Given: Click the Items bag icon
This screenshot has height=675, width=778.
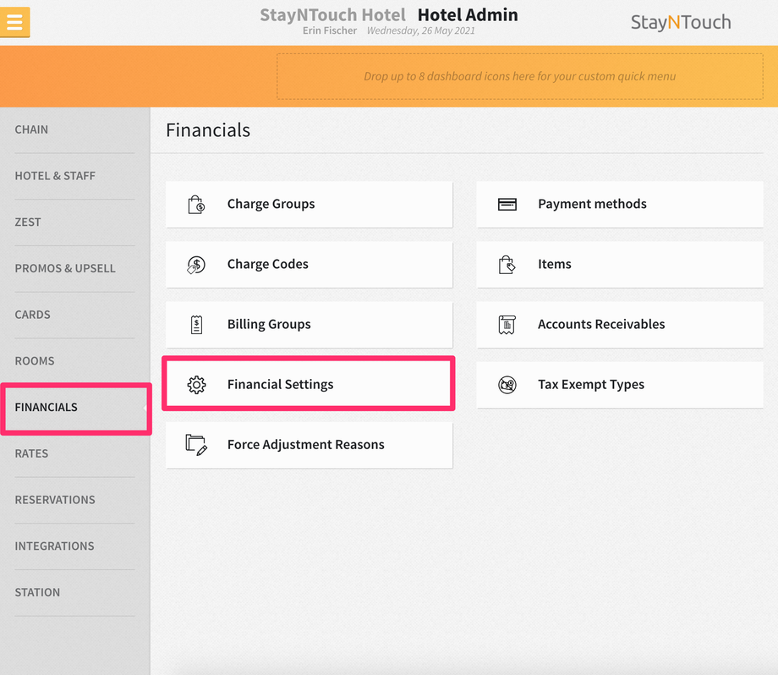Looking at the screenshot, I should (507, 265).
